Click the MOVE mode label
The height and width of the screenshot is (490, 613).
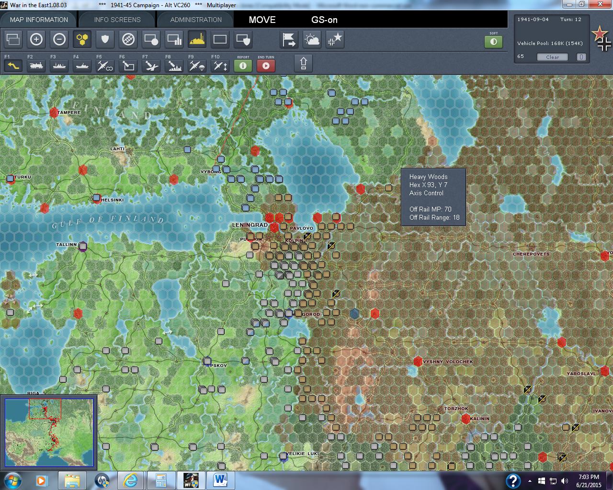click(262, 20)
